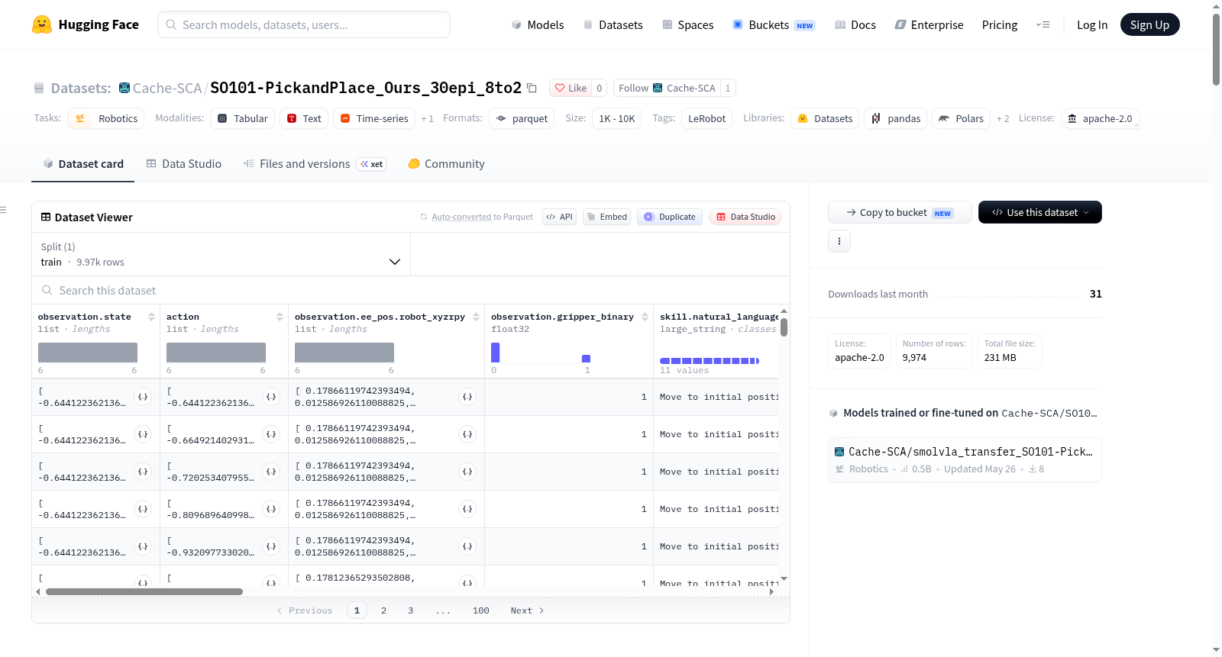Sort the observation.state column

[x=151, y=317]
